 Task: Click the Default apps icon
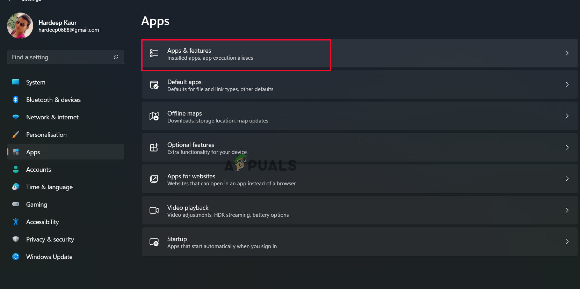pyautogui.click(x=154, y=84)
